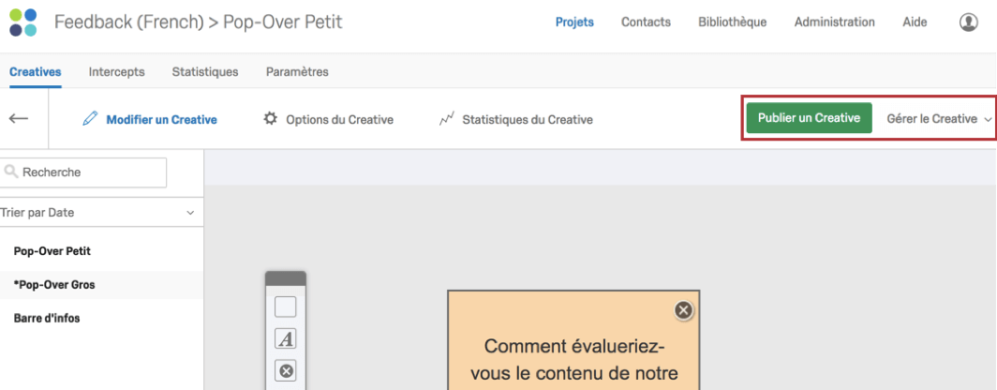Select Barre d'infos in creative list

pos(47,318)
